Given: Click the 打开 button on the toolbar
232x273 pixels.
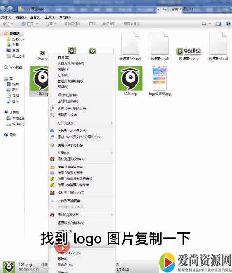Looking at the screenshot, I should click(30, 24).
